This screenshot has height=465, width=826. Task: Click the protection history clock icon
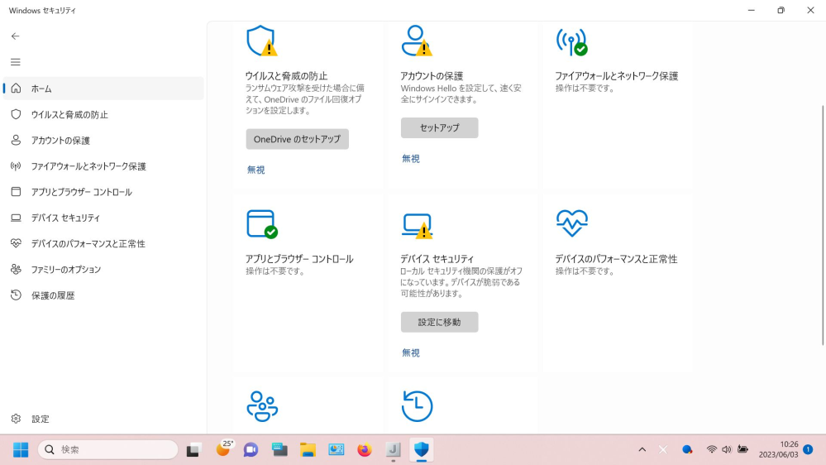pyautogui.click(x=418, y=406)
